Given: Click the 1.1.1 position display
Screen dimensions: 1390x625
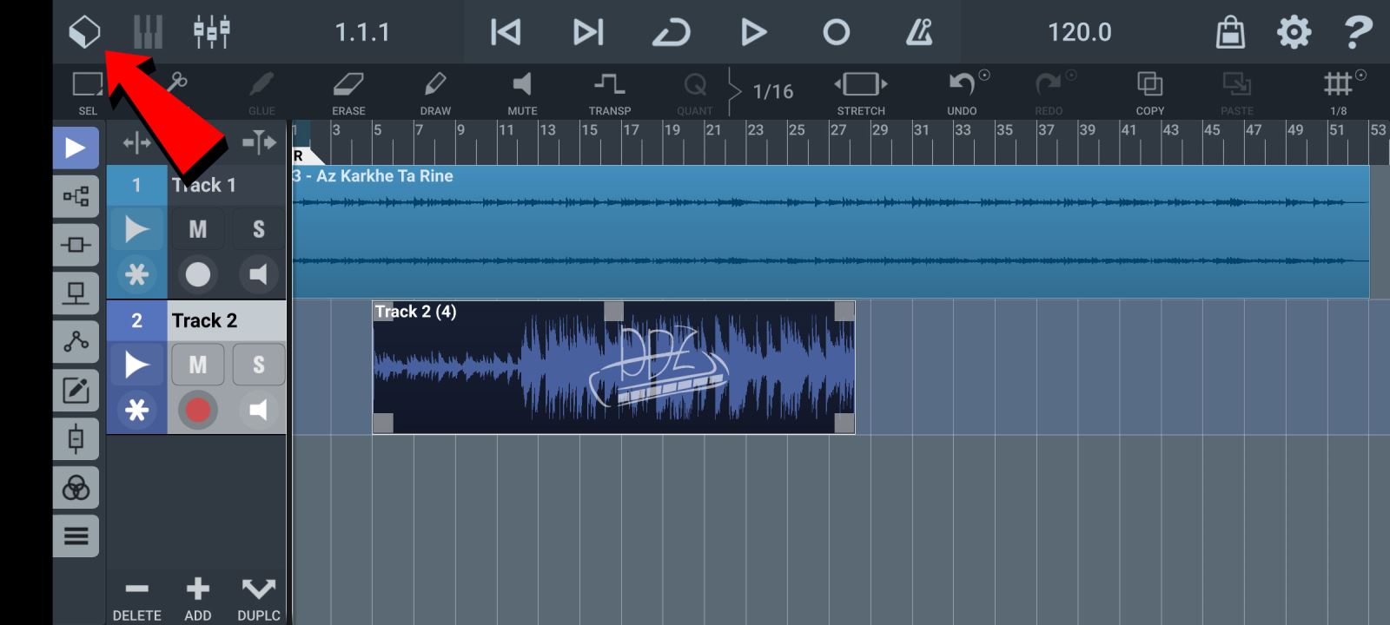Looking at the screenshot, I should pos(362,32).
